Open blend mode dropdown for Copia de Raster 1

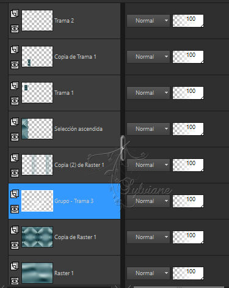click(148, 237)
